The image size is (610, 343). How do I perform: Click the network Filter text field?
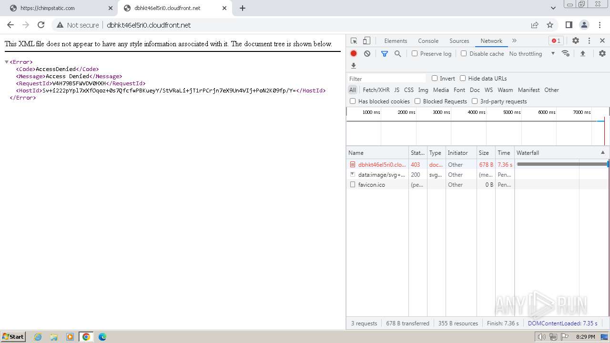(386, 79)
